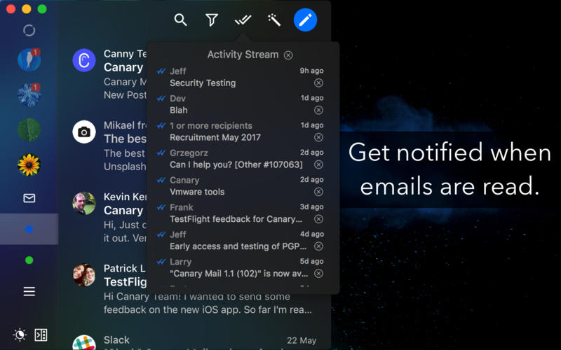This screenshot has height=350, width=561.
Task: Toggle the reading pane layout icon
Action: click(x=41, y=335)
